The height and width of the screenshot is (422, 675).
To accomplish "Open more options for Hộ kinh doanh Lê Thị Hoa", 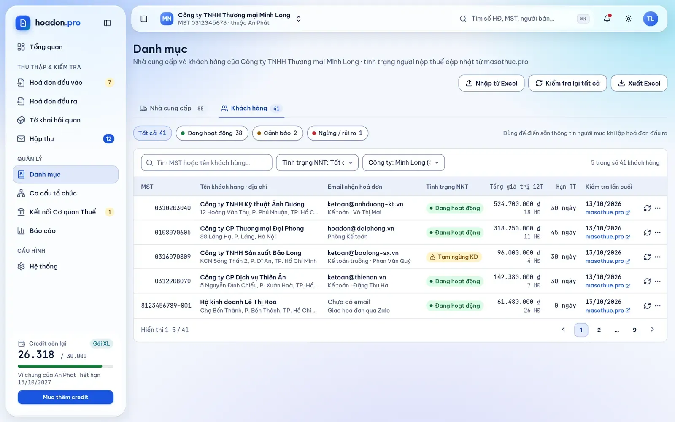I will click(657, 306).
